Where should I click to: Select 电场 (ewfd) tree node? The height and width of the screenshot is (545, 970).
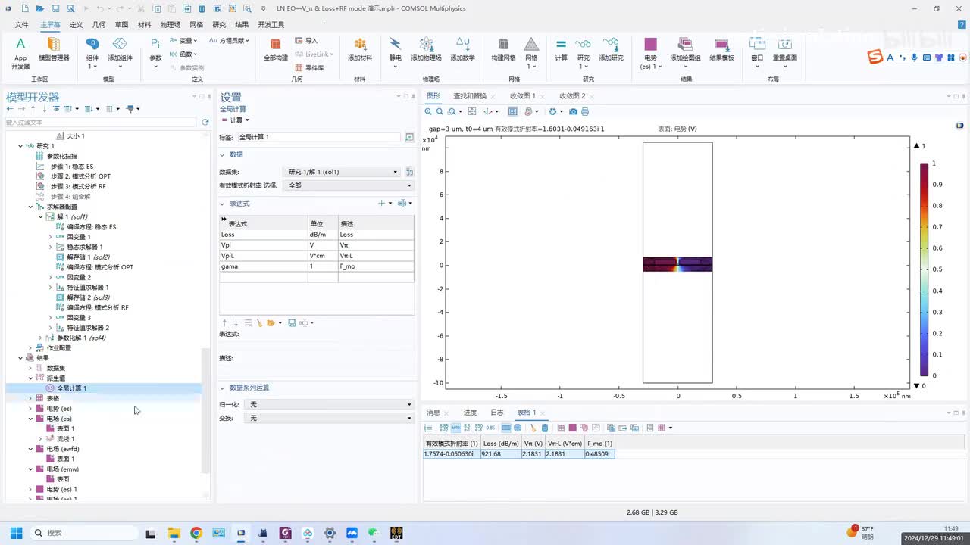click(63, 449)
